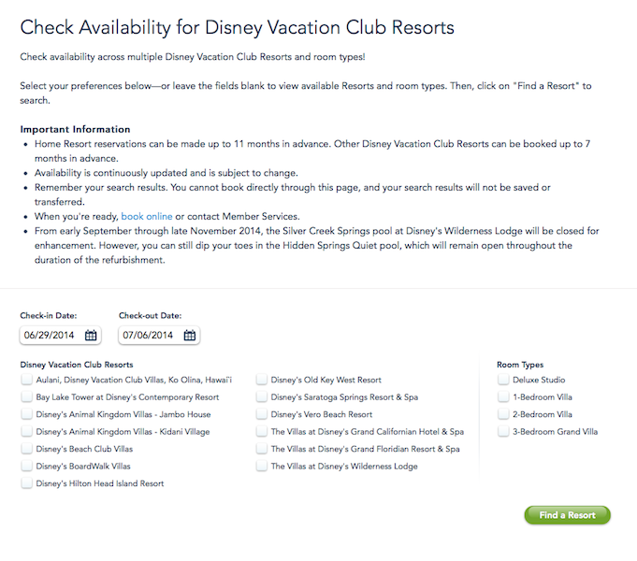Select Animal Kingdom Villas - Kidani Village checkbox
The image size is (637, 561).
click(x=27, y=431)
